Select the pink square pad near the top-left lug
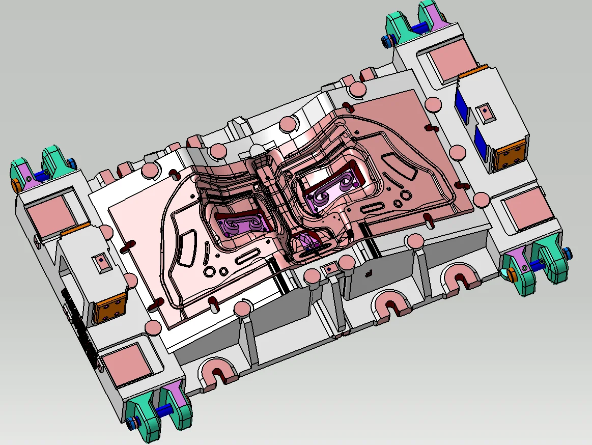Image resolution: width=592 pixels, height=445 pixels. (49, 213)
